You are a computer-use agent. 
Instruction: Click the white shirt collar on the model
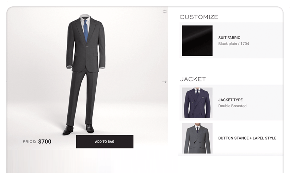85,18
